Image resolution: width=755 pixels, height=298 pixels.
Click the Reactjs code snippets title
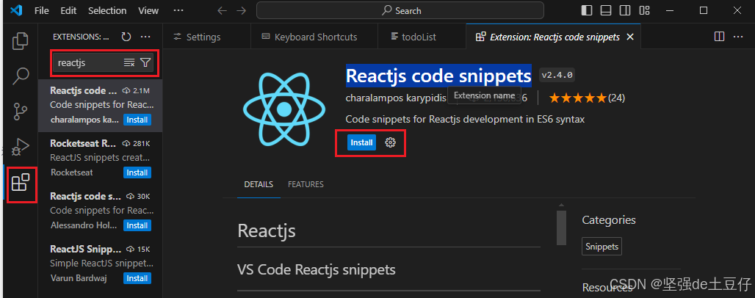[x=438, y=76]
